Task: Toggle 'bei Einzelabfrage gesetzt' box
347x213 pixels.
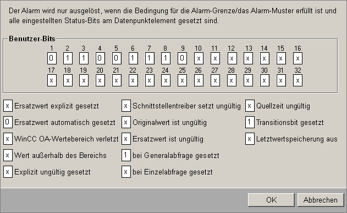Action: 126,172
